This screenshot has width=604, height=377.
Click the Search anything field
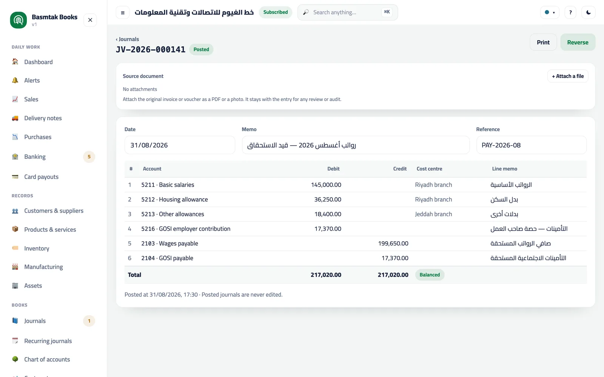click(x=347, y=12)
